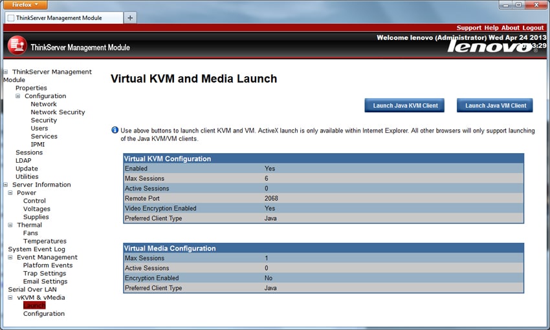This screenshot has width=550, height=330.
Task: View Sessions in the sidebar
Action: point(29,152)
